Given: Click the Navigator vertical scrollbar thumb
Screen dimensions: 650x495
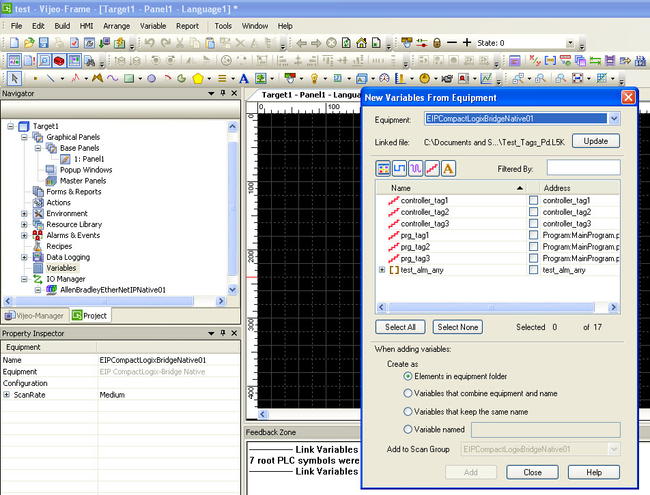Looking at the screenshot, I should (x=233, y=207).
